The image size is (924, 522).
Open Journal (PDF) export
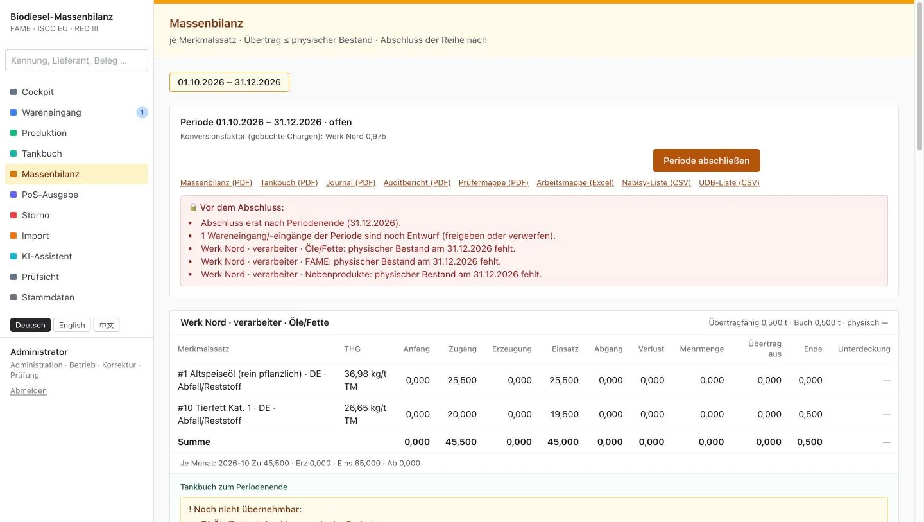point(350,182)
